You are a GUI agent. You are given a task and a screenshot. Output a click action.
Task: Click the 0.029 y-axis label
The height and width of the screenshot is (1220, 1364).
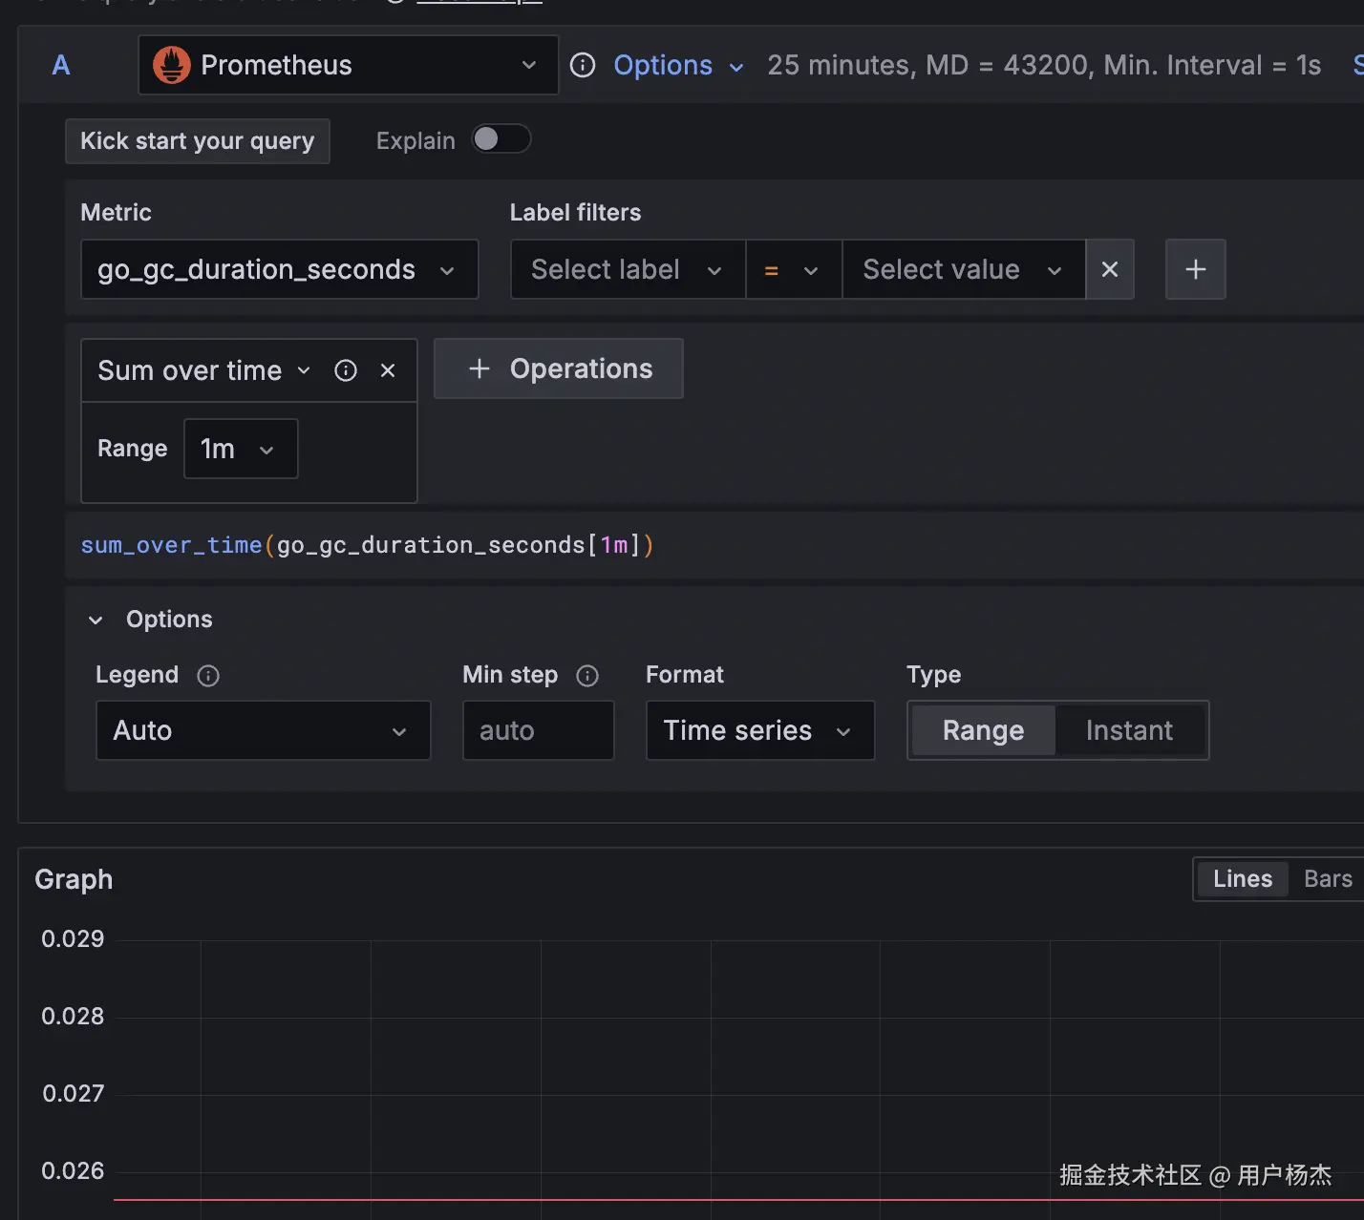pos(73,938)
